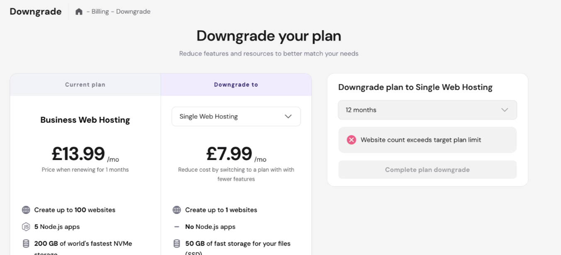561x255 pixels.
Task: Click the Node.js hexagon icon
Action: (26, 227)
